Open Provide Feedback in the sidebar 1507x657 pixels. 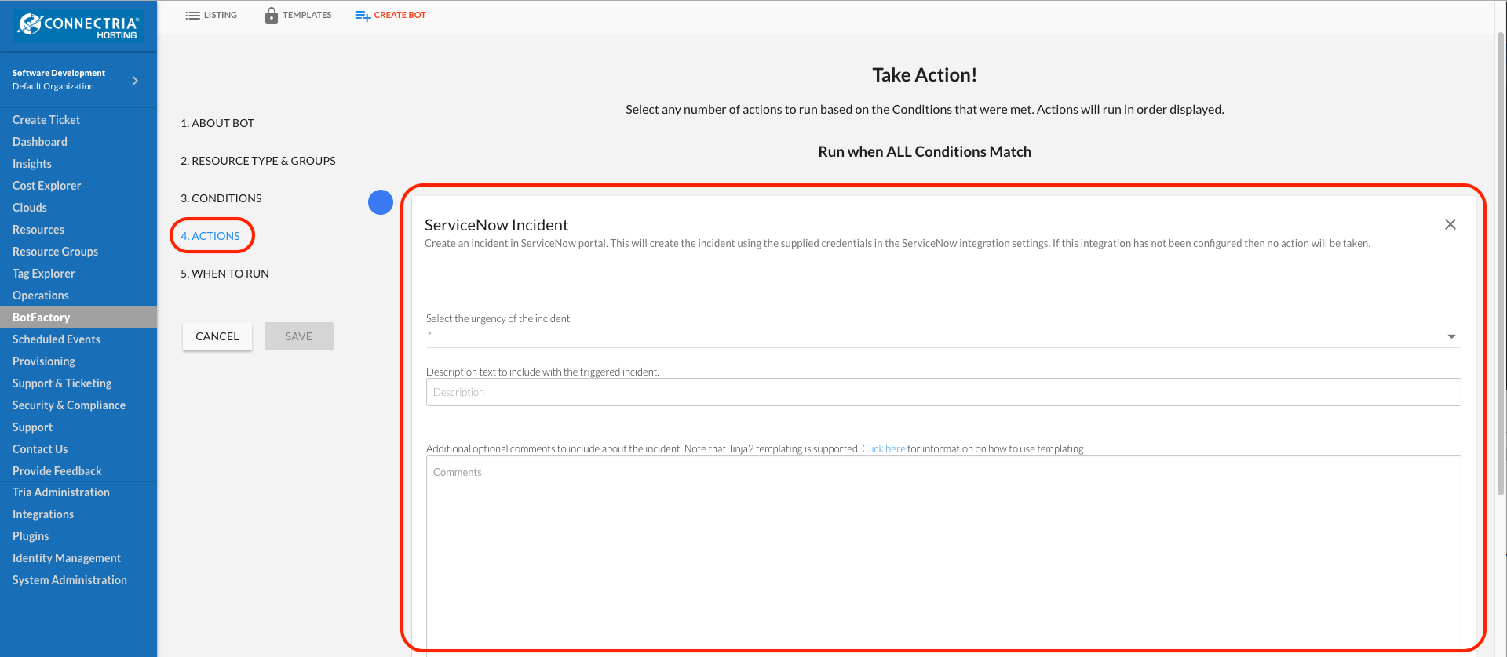pos(57,471)
